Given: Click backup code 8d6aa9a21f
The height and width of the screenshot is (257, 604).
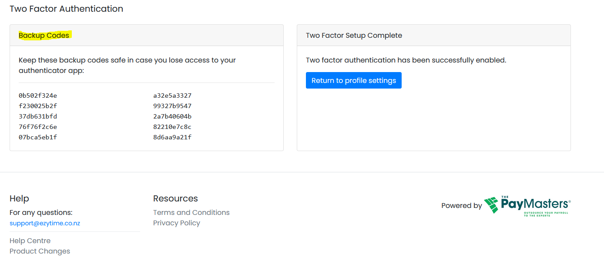Looking at the screenshot, I should tap(172, 137).
